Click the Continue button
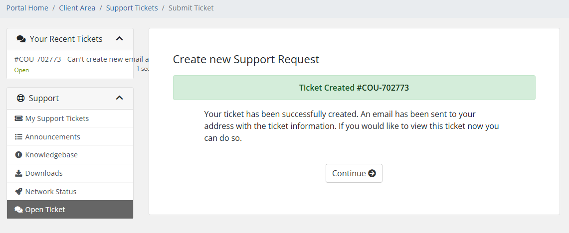 click(x=354, y=173)
